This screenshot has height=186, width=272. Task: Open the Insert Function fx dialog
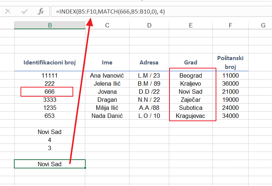41,12
